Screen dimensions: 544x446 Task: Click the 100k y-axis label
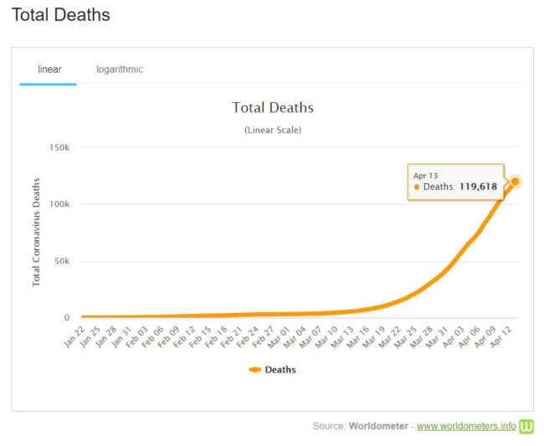59,204
